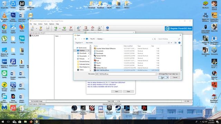Open the Help menu in PowerISO
221x124 pixels.
[x=57, y=24]
